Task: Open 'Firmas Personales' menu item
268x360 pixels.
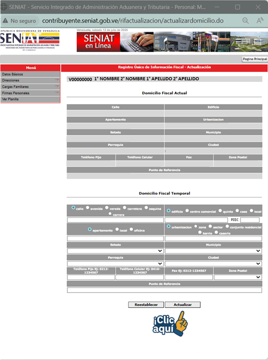Action: tap(30, 93)
